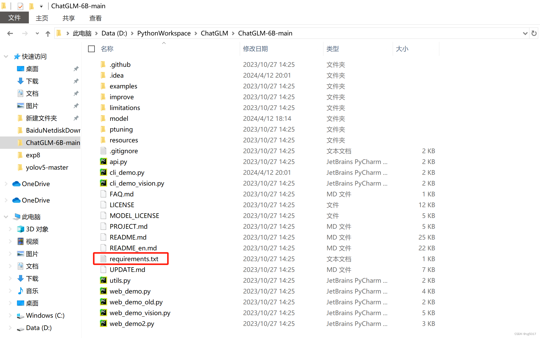Click the .github folder icon
Image resolution: width=540 pixels, height=338 pixels.
tap(103, 64)
